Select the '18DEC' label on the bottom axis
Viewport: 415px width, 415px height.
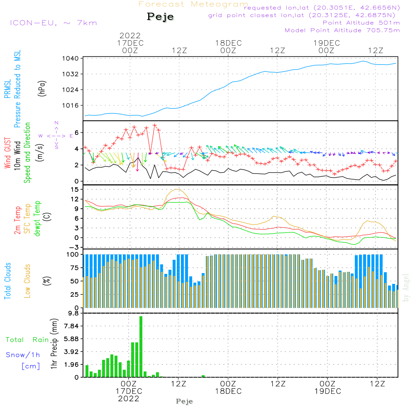click(228, 391)
